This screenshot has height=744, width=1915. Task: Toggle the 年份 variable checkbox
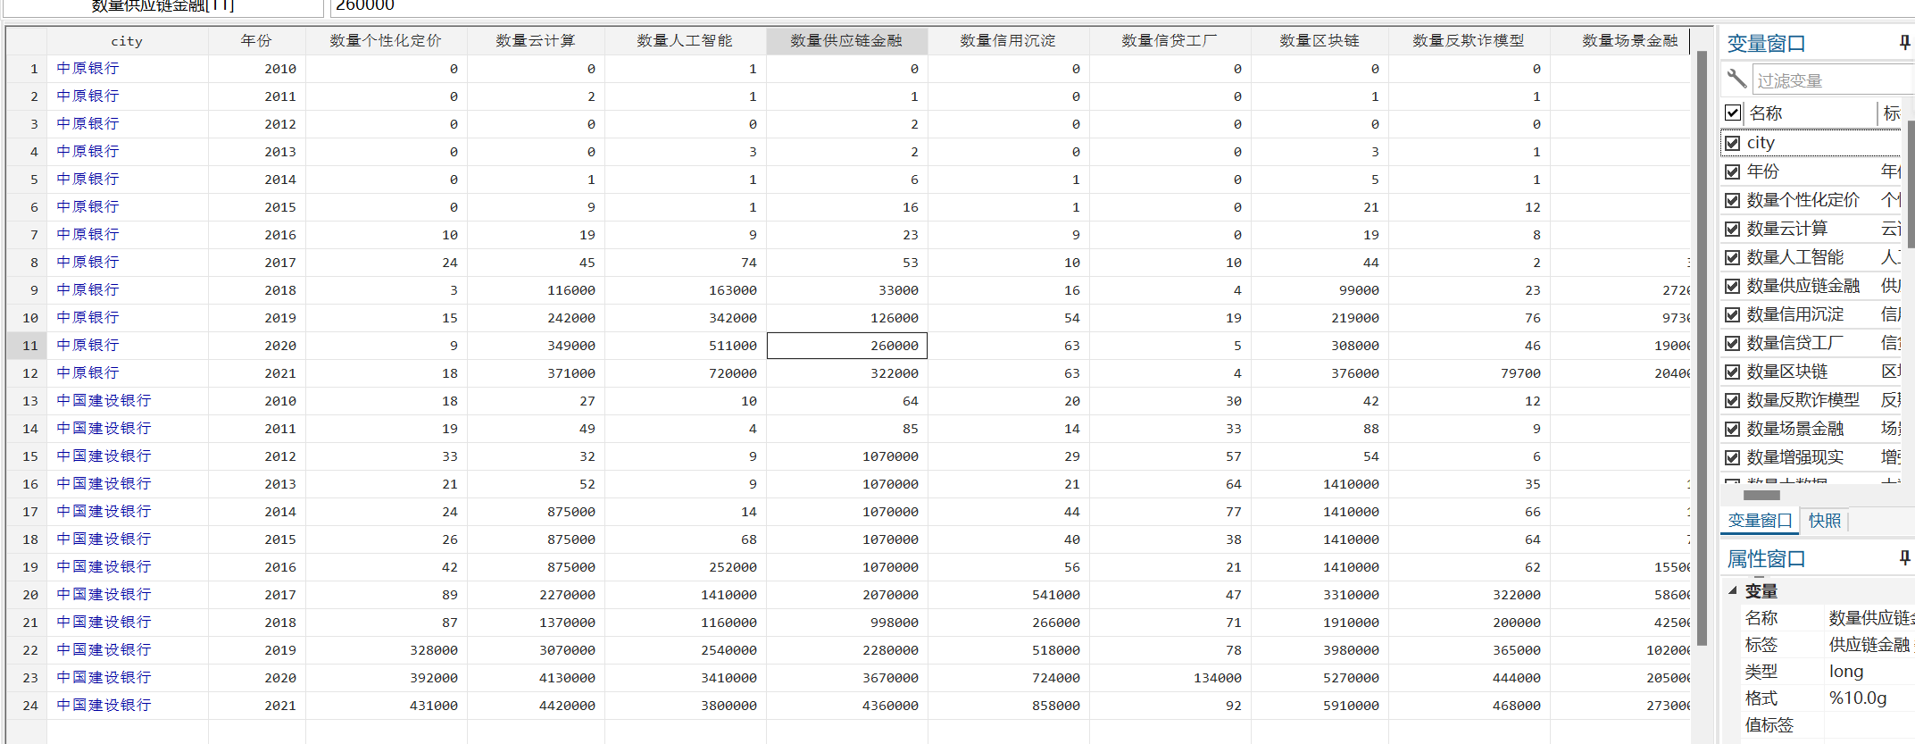pyautogui.click(x=1733, y=171)
